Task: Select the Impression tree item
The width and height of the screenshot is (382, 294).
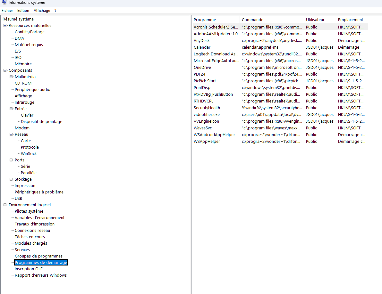Action: point(25,185)
